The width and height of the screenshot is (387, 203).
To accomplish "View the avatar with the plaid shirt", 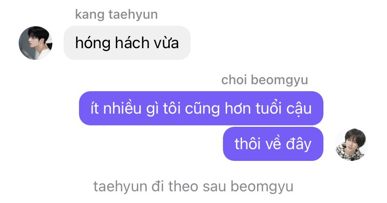I will (351, 145).
